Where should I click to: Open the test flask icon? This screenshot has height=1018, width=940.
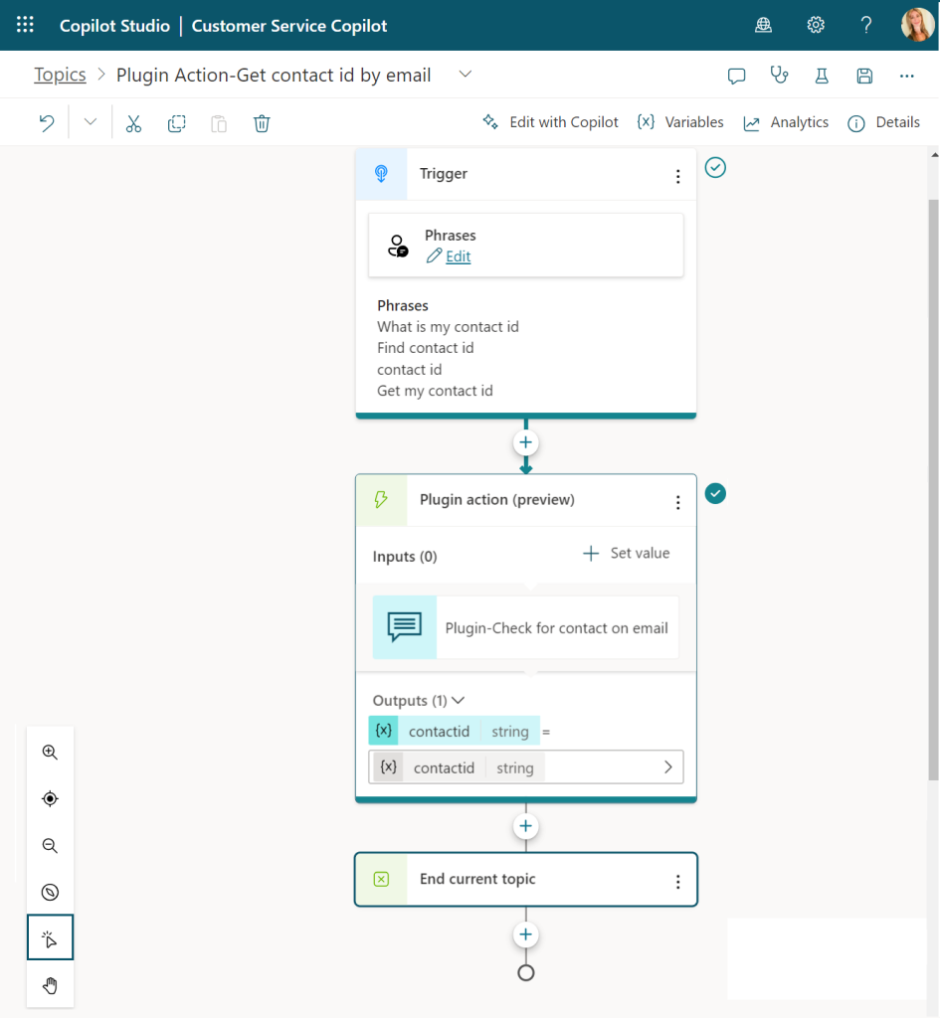coord(822,76)
